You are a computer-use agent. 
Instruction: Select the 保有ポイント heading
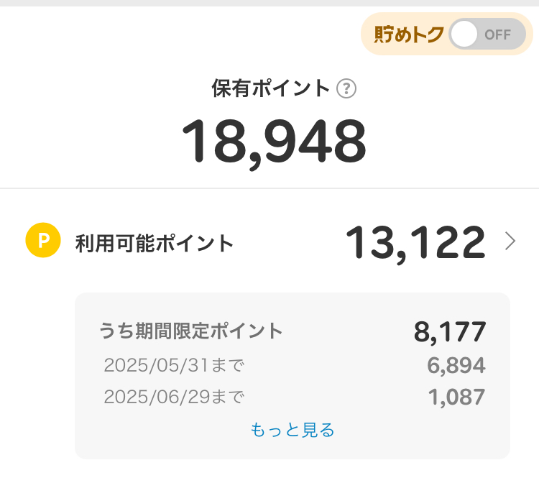pyautogui.click(x=270, y=88)
